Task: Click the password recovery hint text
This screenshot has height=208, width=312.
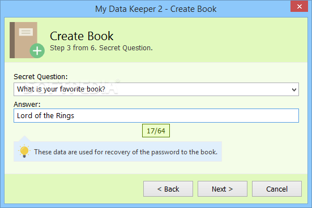Action: tap(126, 152)
